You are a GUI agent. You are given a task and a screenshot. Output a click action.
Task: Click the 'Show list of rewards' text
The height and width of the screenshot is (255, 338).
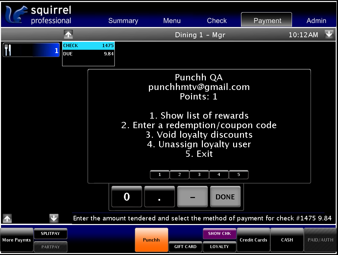205,116
